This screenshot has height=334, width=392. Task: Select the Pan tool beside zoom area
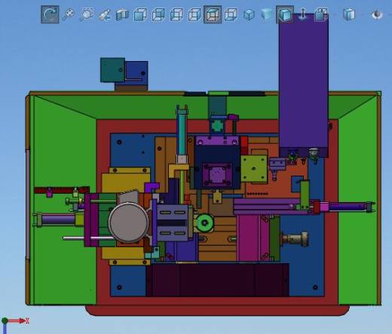tap(105, 15)
